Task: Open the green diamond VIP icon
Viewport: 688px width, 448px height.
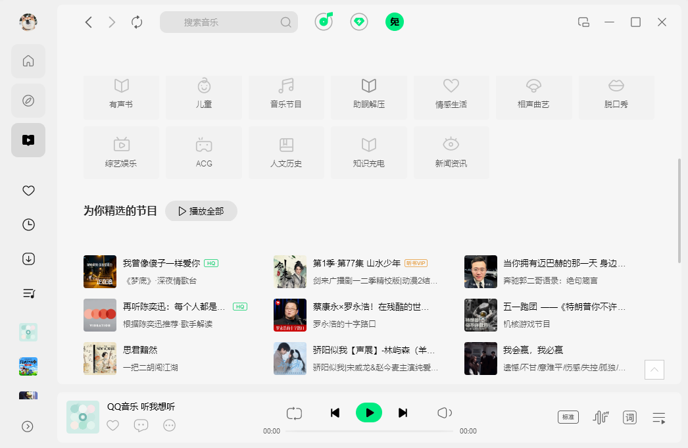Action: [359, 22]
